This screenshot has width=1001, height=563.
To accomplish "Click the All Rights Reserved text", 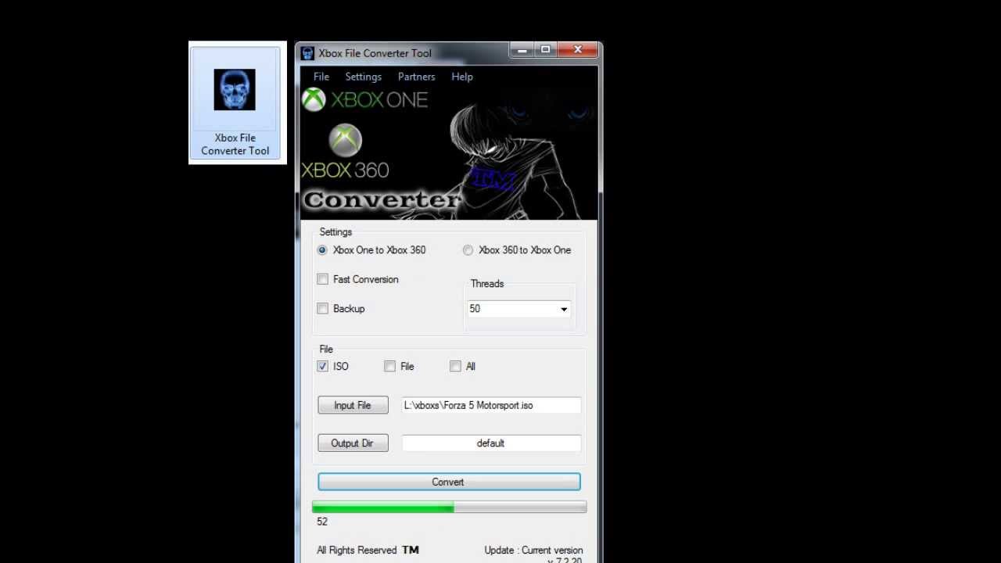I will 357,550.
